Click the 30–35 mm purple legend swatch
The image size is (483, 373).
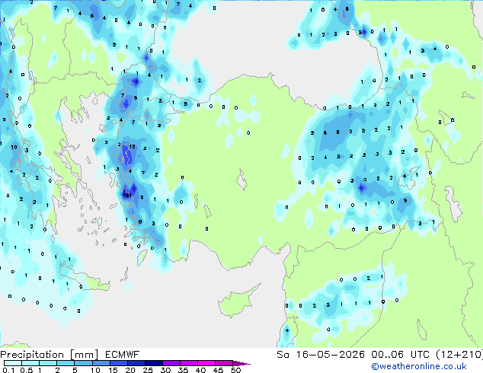pyautogui.click(x=171, y=363)
